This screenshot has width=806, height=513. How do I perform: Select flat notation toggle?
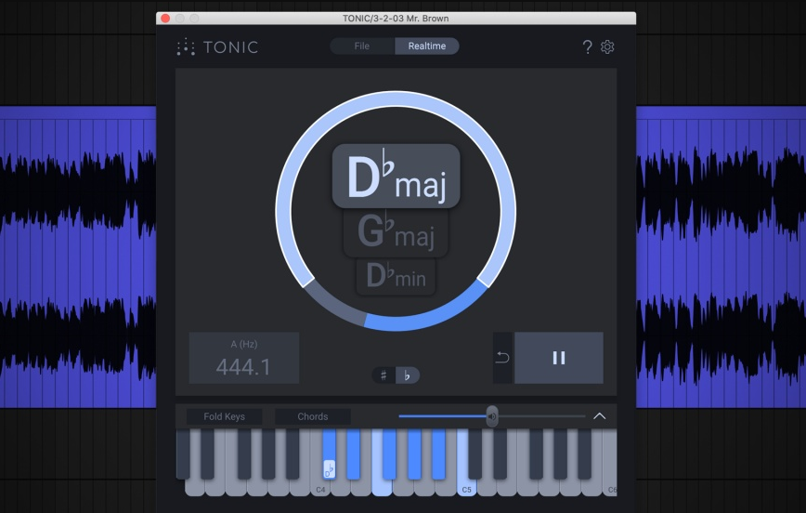coord(407,375)
